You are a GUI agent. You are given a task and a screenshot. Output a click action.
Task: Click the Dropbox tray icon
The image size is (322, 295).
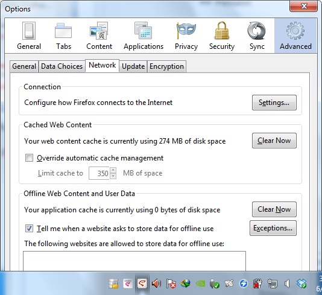tap(301, 284)
